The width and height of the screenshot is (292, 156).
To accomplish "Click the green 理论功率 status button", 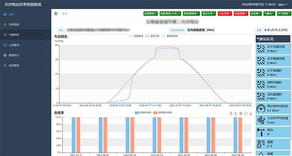I will click(x=209, y=13).
